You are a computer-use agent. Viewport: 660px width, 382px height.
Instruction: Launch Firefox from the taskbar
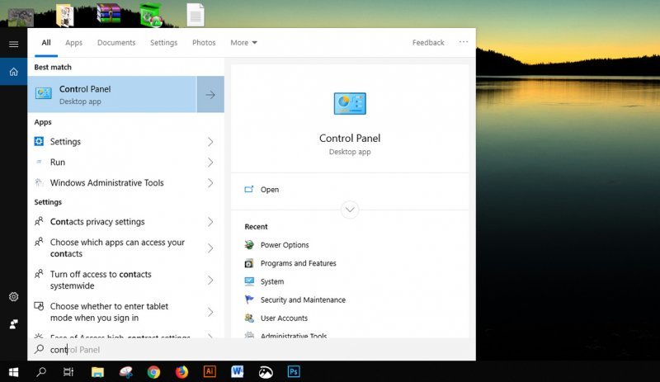pyautogui.click(x=181, y=372)
